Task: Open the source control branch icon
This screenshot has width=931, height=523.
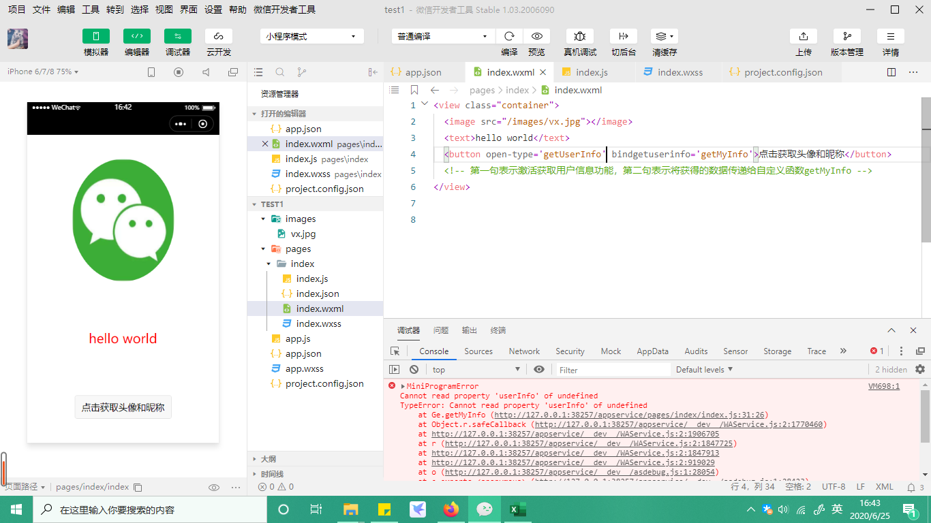Action: [x=302, y=72]
